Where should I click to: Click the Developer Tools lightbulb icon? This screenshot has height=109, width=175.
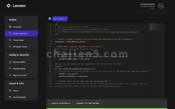10,47
